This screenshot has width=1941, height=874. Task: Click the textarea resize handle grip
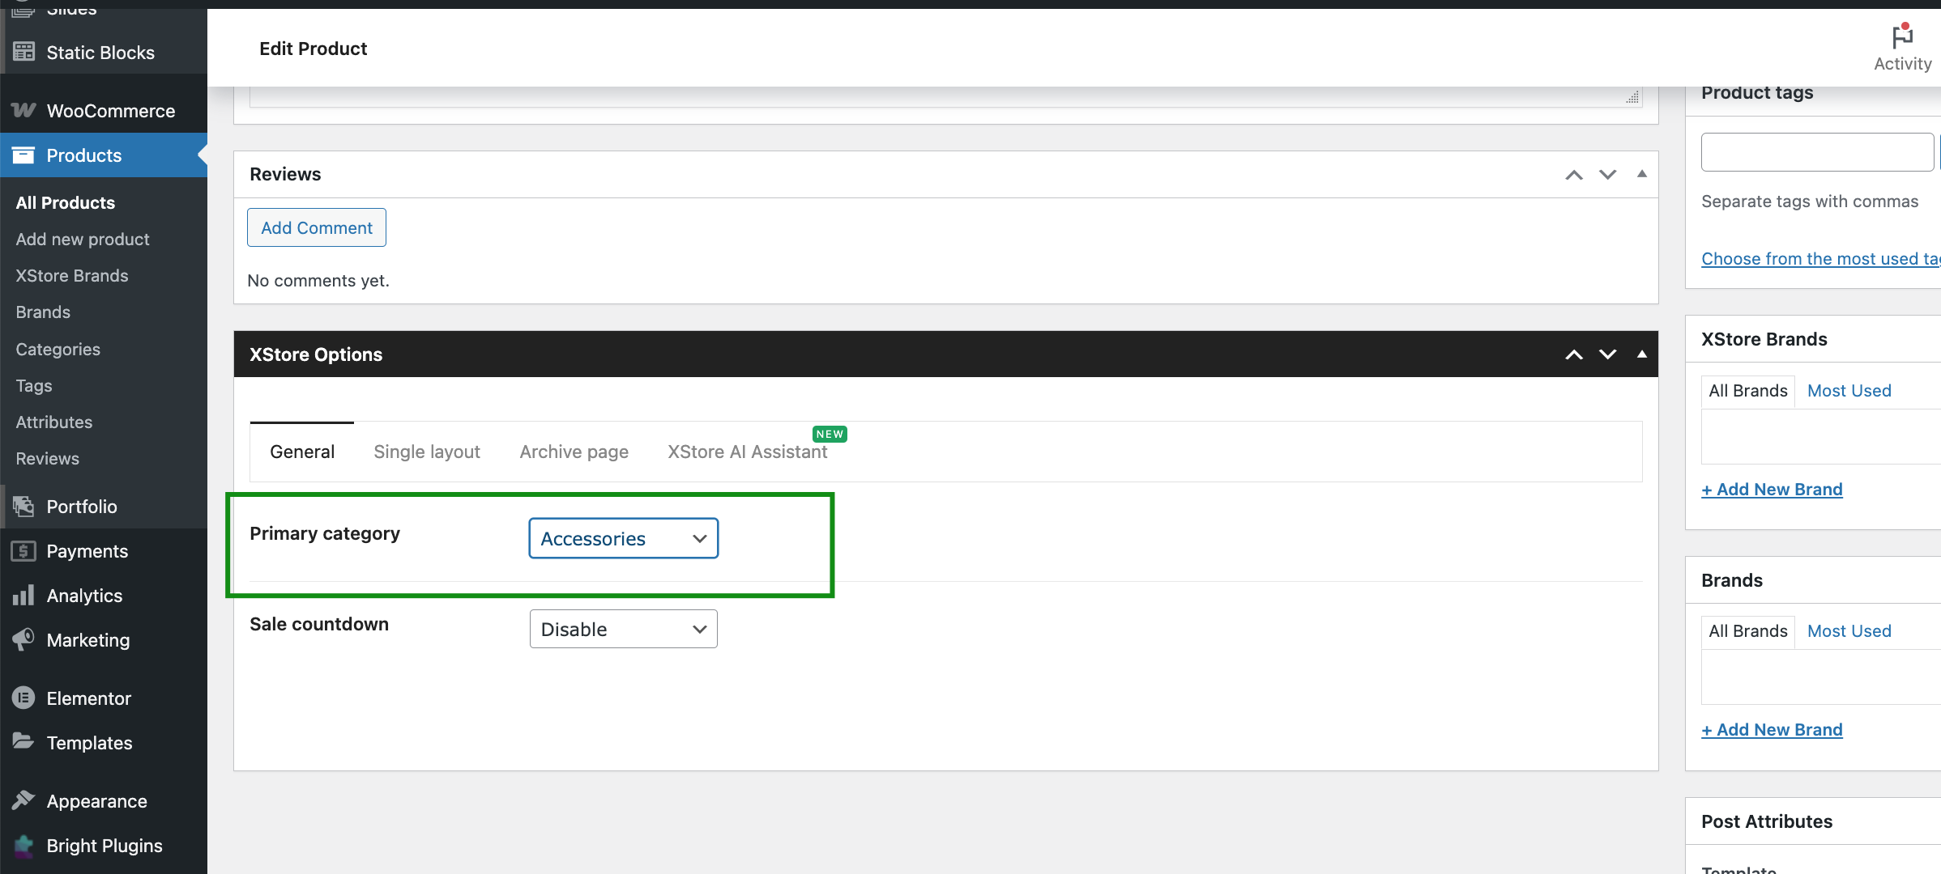coord(1632,97)
